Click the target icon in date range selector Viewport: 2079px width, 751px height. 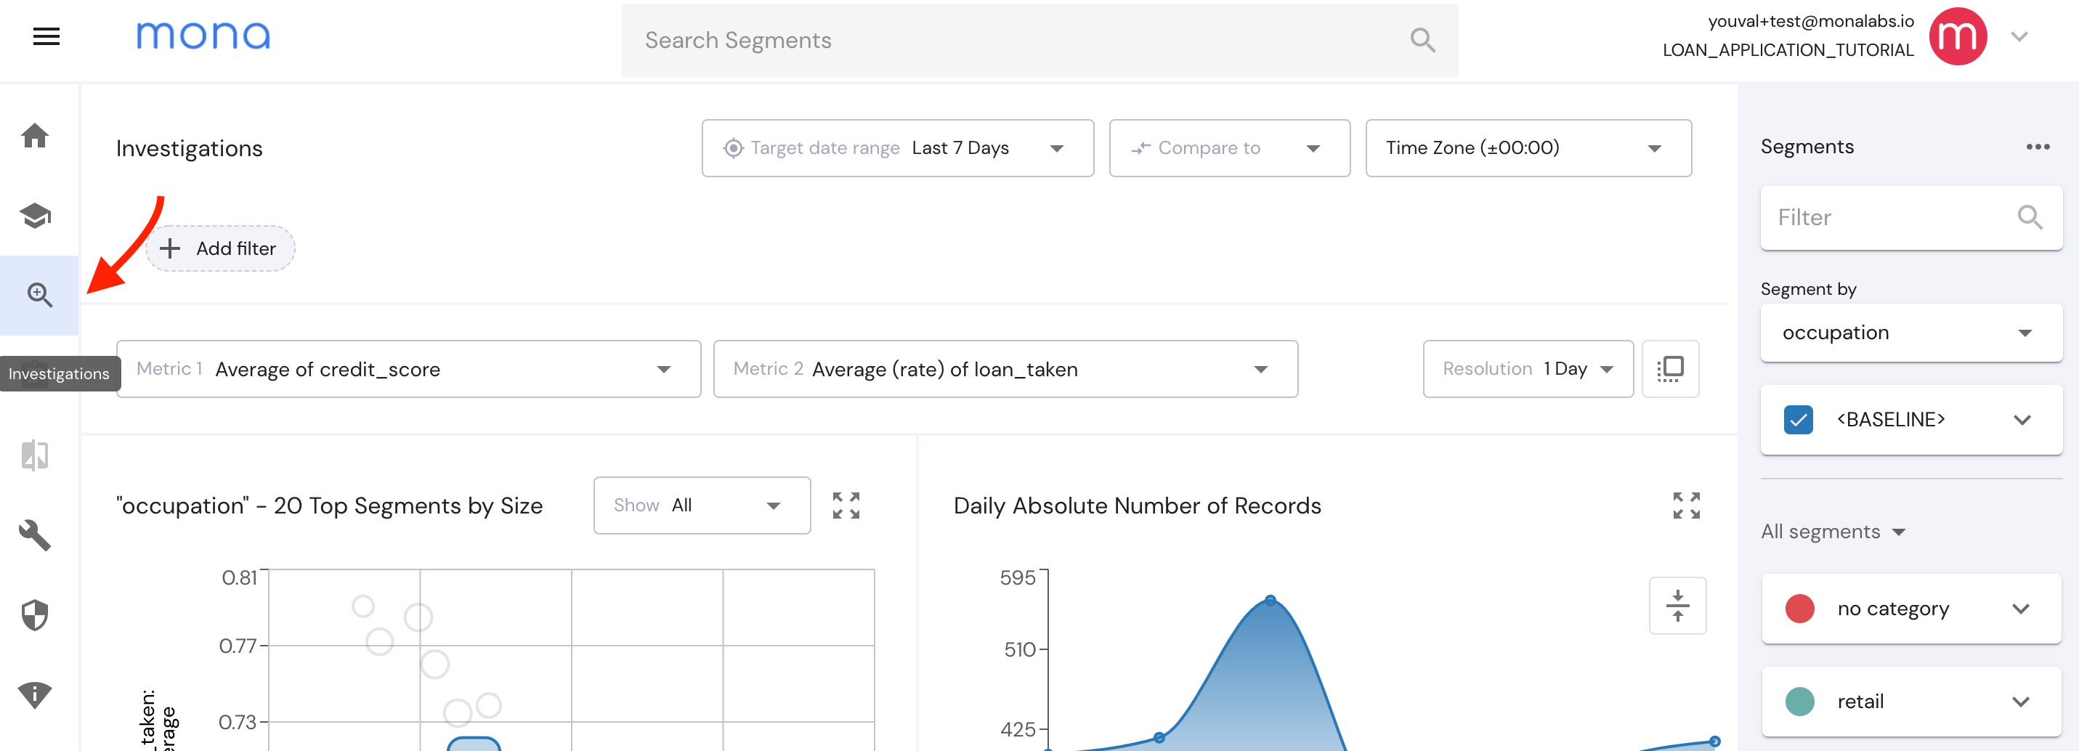point(733,148)
